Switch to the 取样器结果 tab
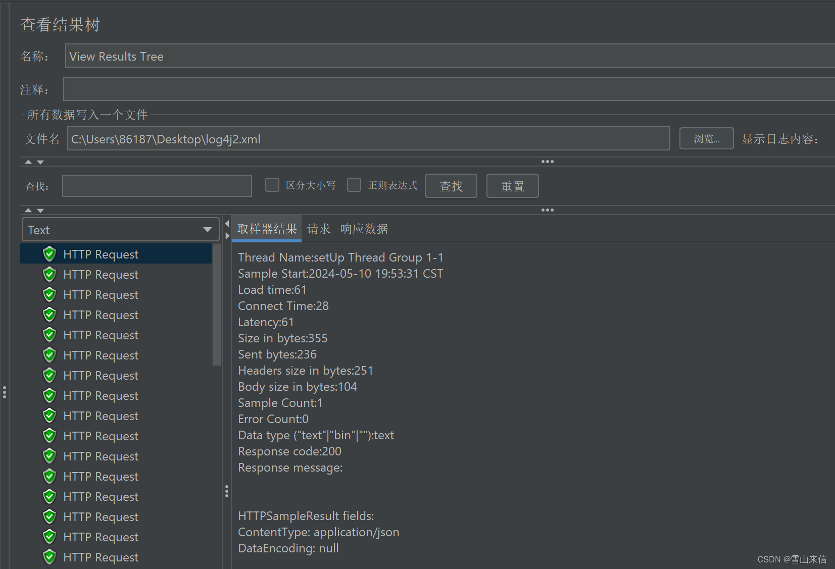This screenshot has width=835, height=569. [x=267, y=229]
